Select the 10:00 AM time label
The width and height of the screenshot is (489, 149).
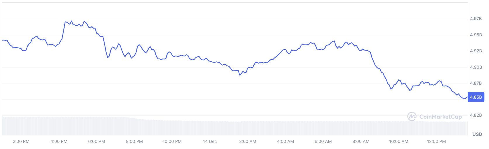tap(398, 141)
